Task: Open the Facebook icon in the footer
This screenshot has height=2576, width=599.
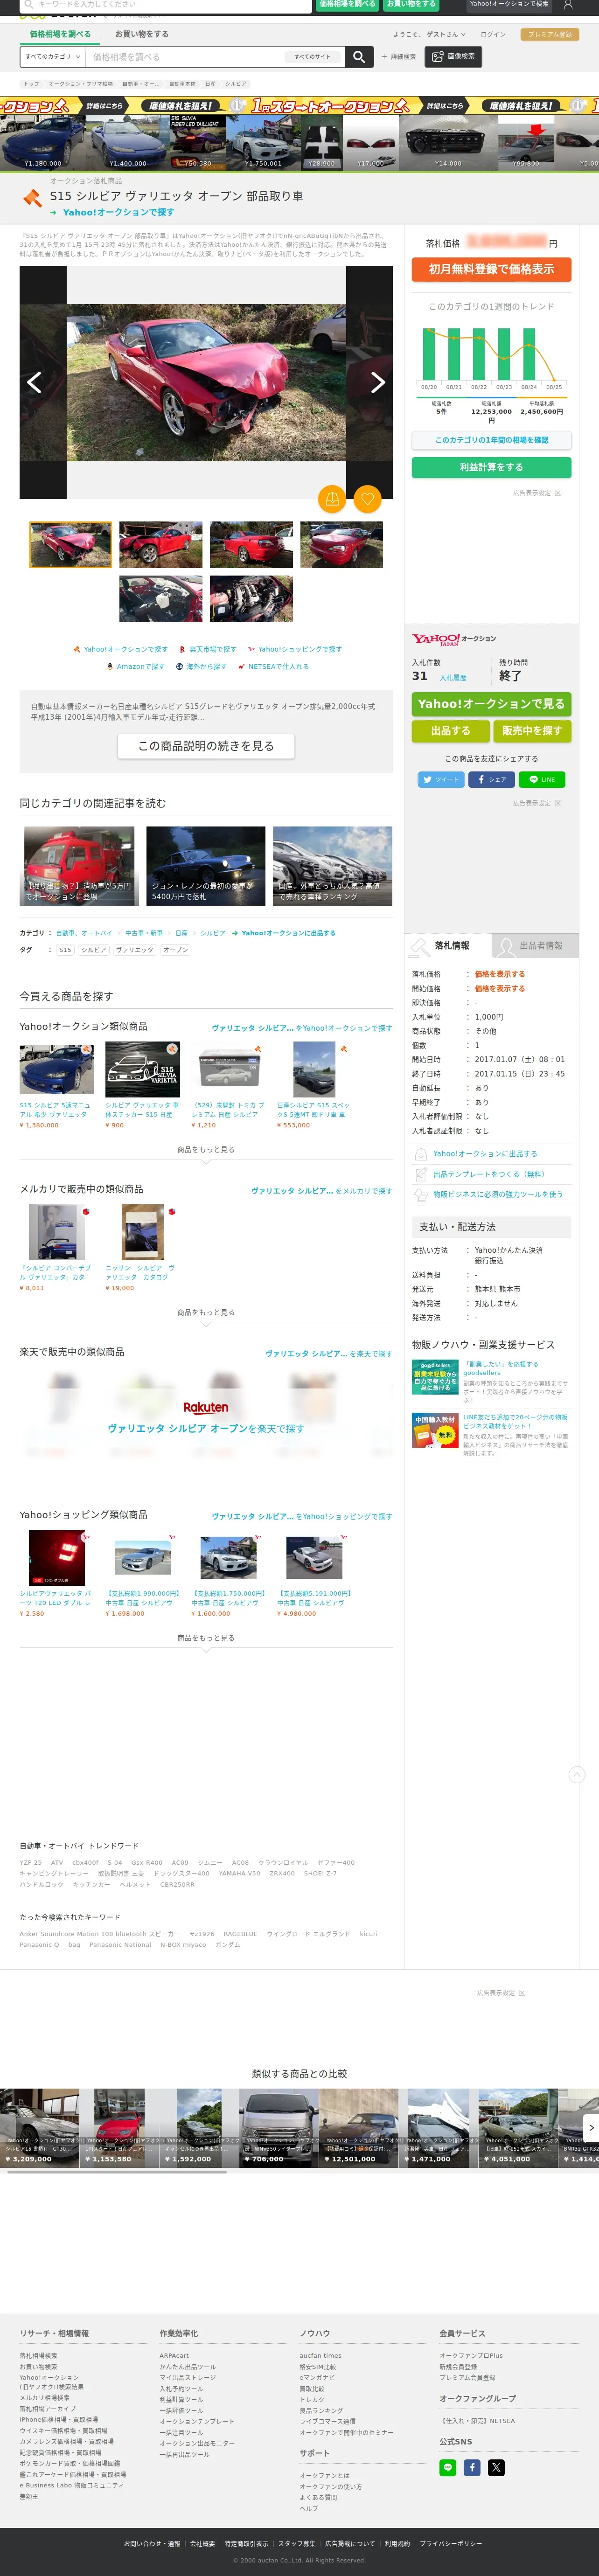Action: click(x=472, y=2467)
